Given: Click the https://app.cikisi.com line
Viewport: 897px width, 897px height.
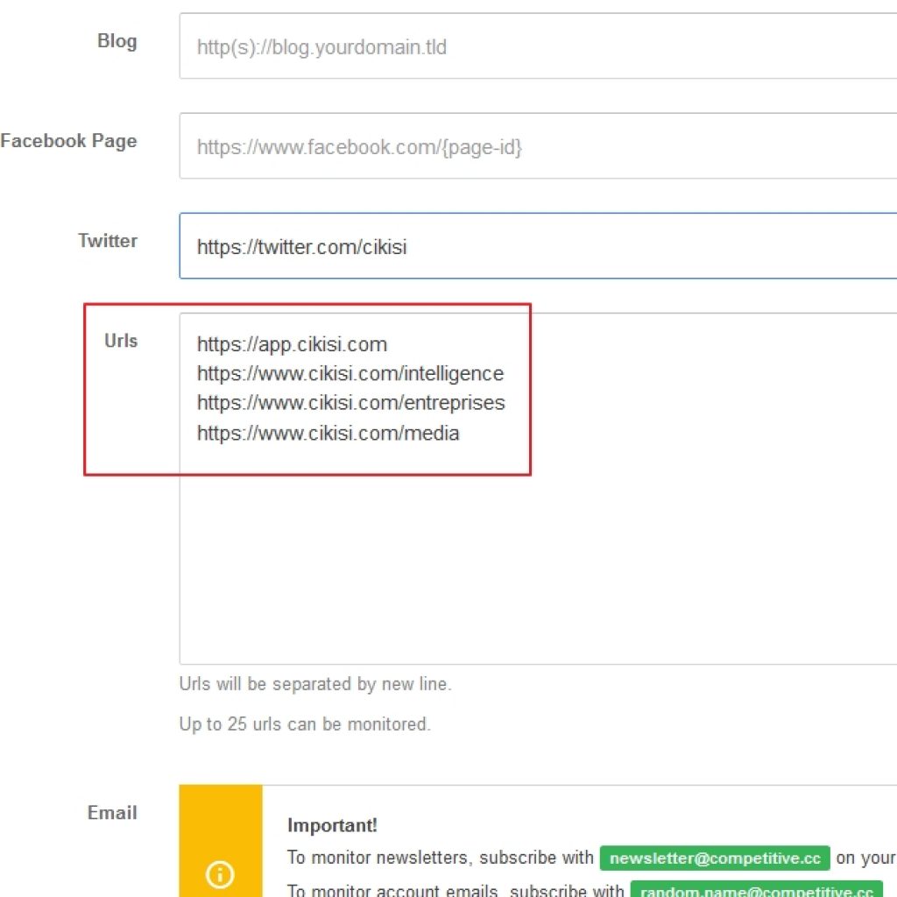Looking at the screenshot, I should [x=292, y=344].
